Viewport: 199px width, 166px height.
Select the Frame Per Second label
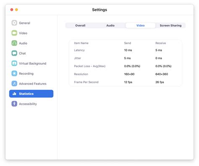pos(86,82)
